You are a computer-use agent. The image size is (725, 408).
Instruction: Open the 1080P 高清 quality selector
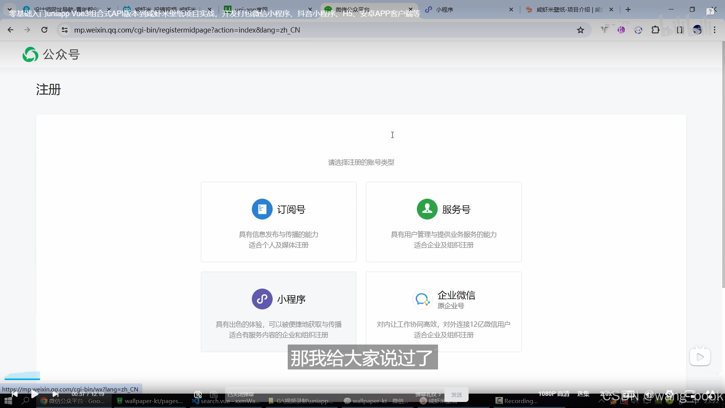click(554, 394)
